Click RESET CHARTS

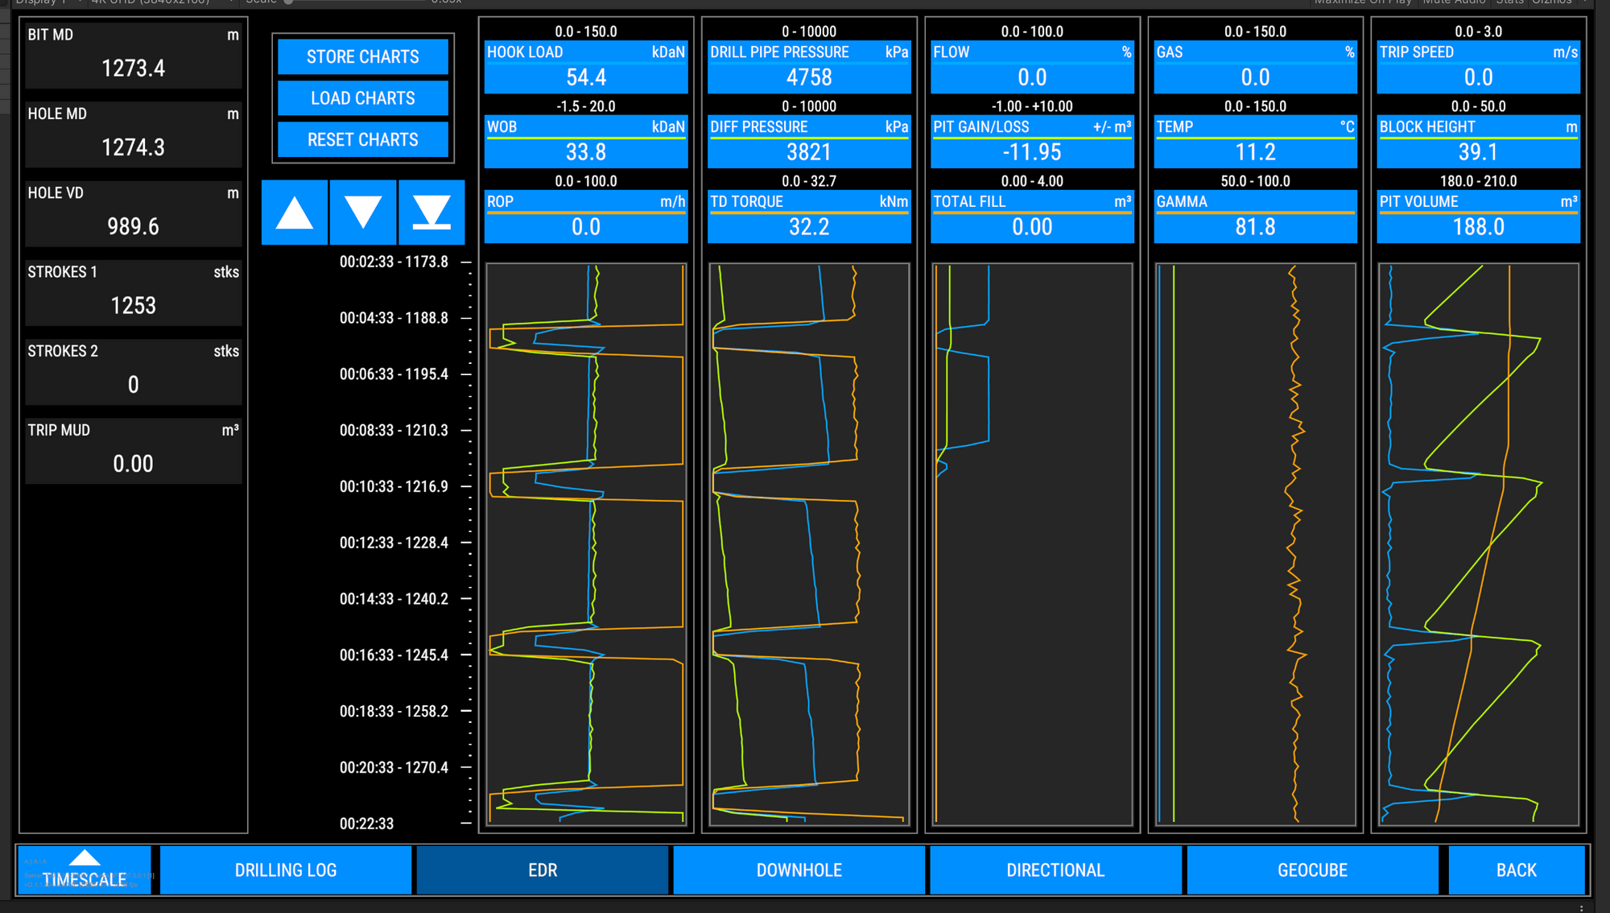pos(362,140)
